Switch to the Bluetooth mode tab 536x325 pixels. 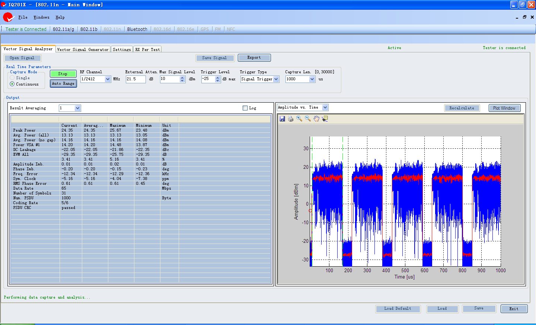point(137,29)
